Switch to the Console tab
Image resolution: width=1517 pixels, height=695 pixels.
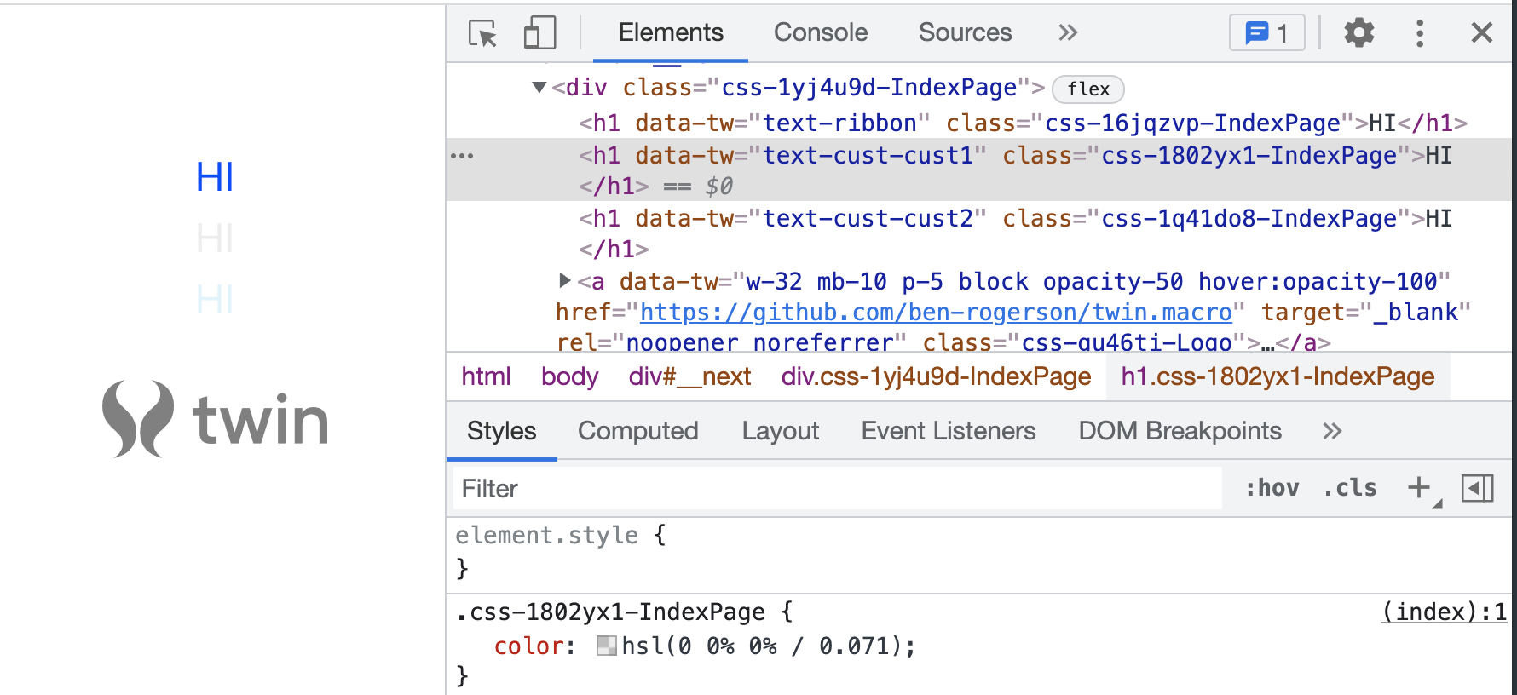(821, 33)
